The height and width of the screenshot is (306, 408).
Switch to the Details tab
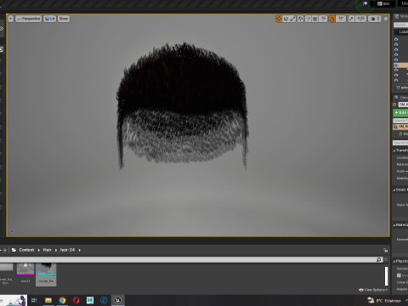[x=401, y=98]
